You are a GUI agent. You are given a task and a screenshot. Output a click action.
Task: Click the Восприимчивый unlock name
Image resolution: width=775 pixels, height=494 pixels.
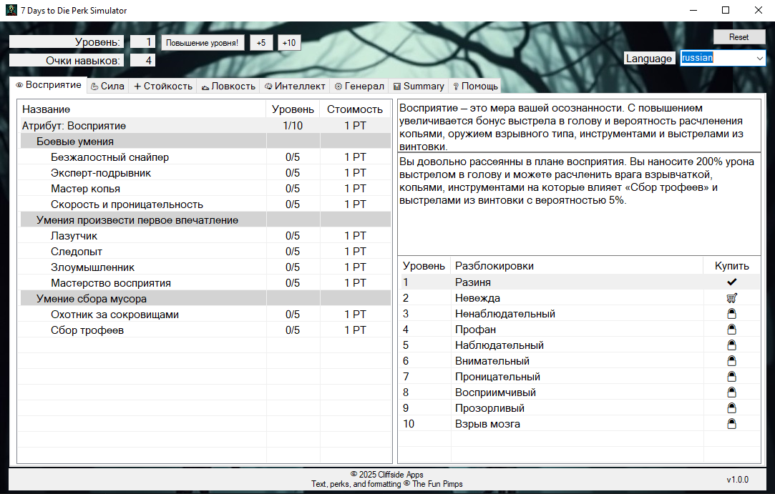coord(495,392)
